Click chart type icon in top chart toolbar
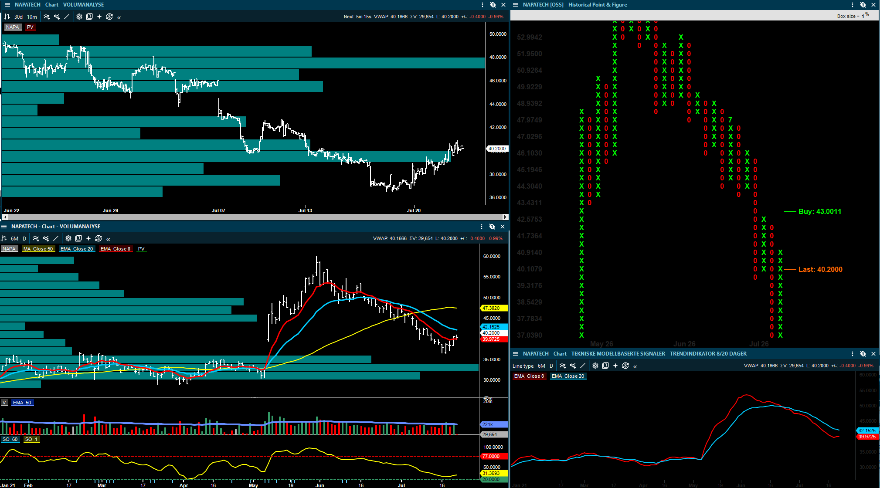Screen dimensions: 880x488 [7, 17]
